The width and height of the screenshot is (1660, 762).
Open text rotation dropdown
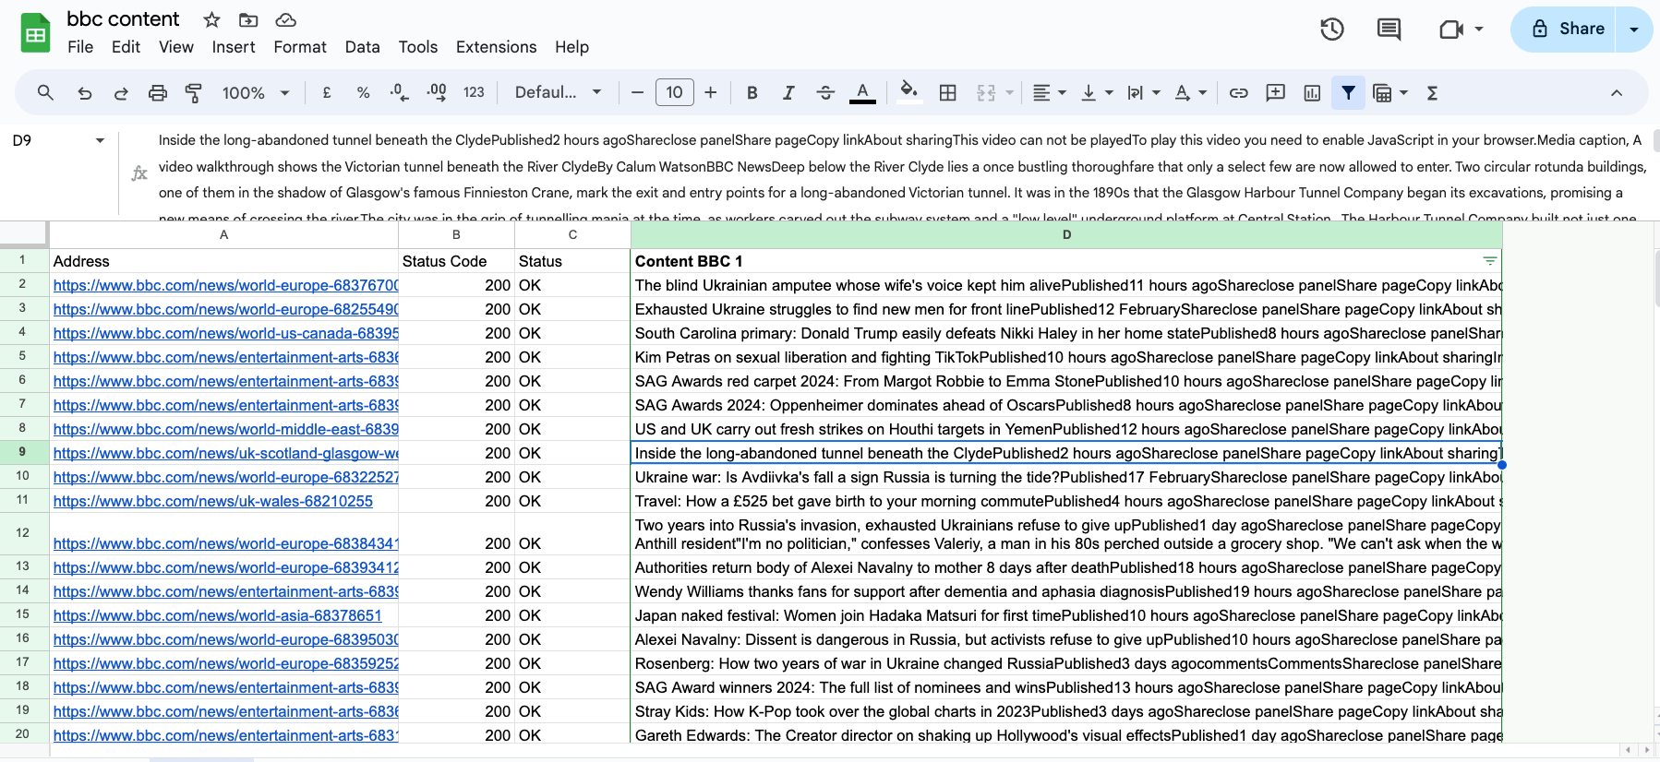coord(1191,92)
